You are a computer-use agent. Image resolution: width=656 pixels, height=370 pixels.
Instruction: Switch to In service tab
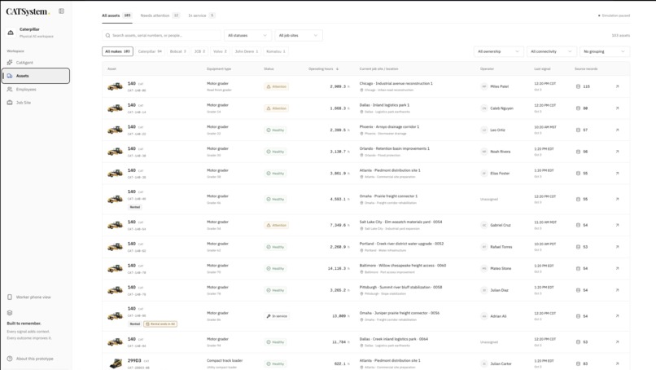[x=201, y=15]
